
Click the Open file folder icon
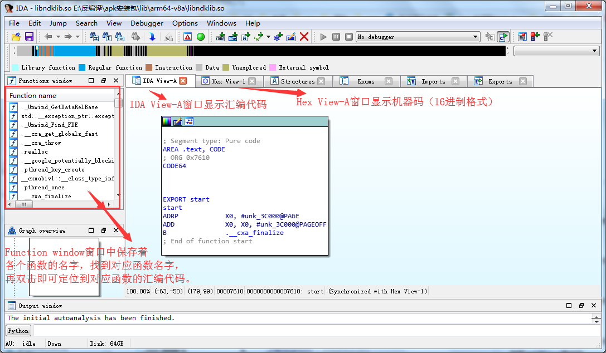16,37
